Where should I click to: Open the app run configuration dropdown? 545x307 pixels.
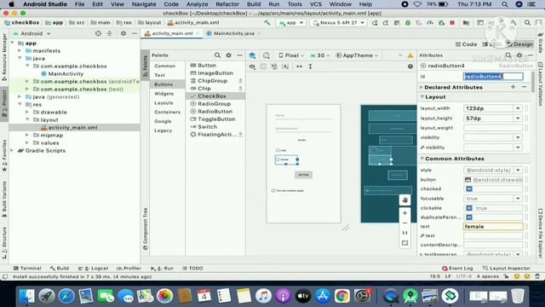tap(291, 23)
